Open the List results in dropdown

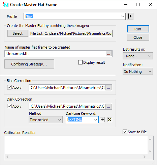[138, 56]
